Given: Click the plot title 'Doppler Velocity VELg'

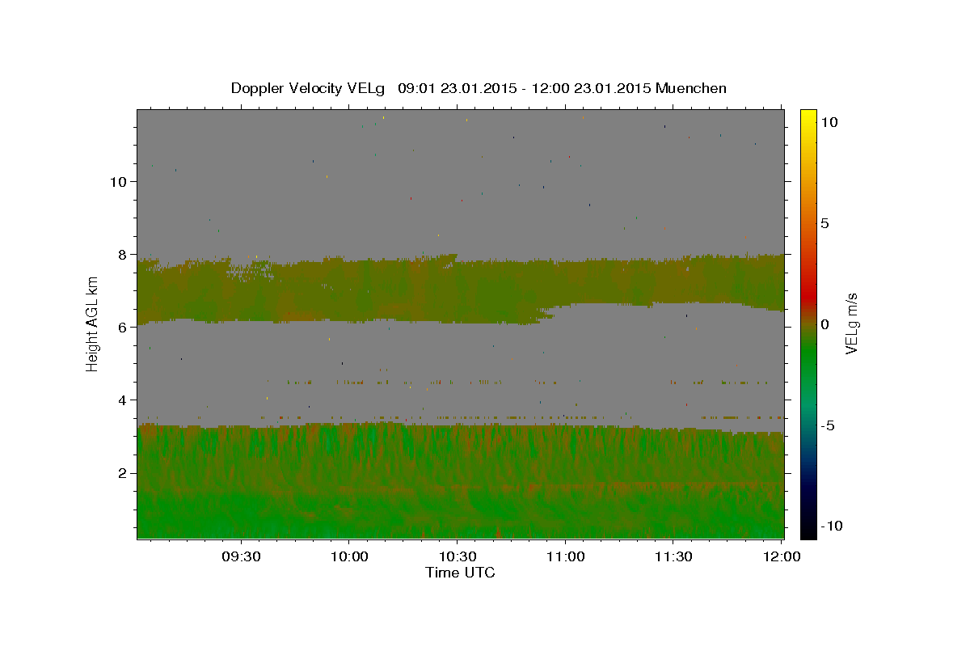Looking at the screenshot, I should 310,88.
